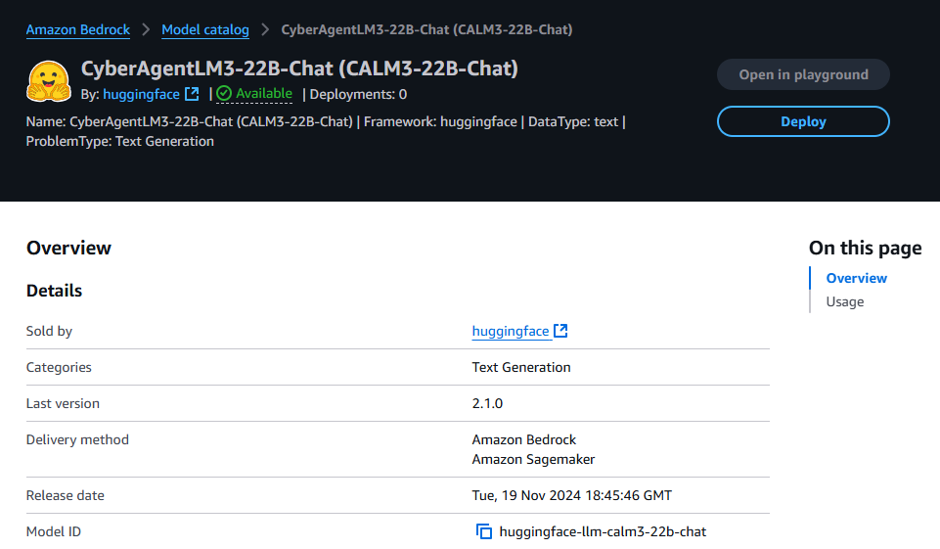Click external link icon beside header huggingface

tap(192, 94)
